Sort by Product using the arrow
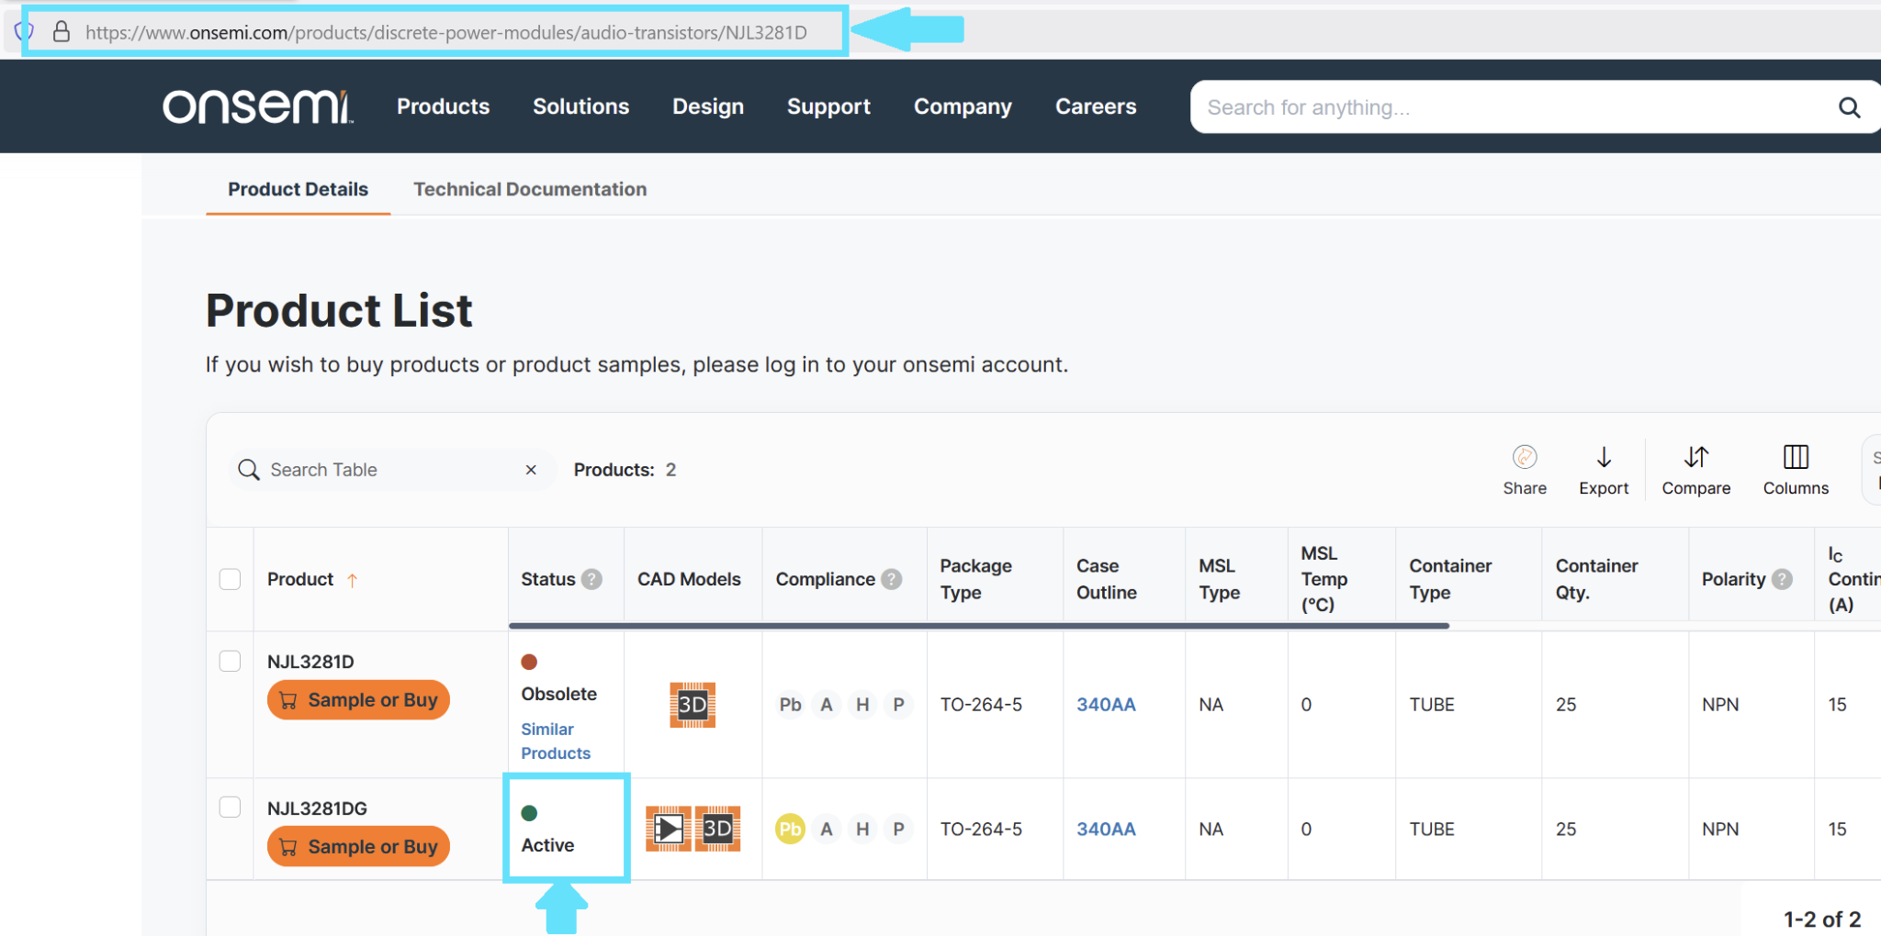 pyautogui.click(x=352, y=580)
